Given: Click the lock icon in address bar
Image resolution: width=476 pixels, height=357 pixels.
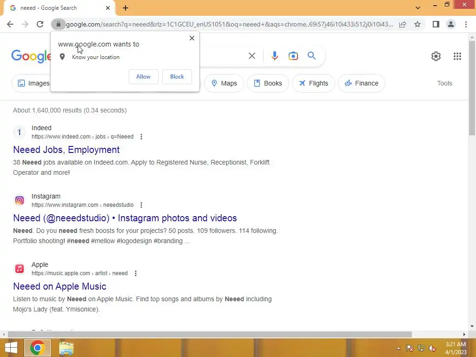Looking at the screenshot, I should point(58,24).
